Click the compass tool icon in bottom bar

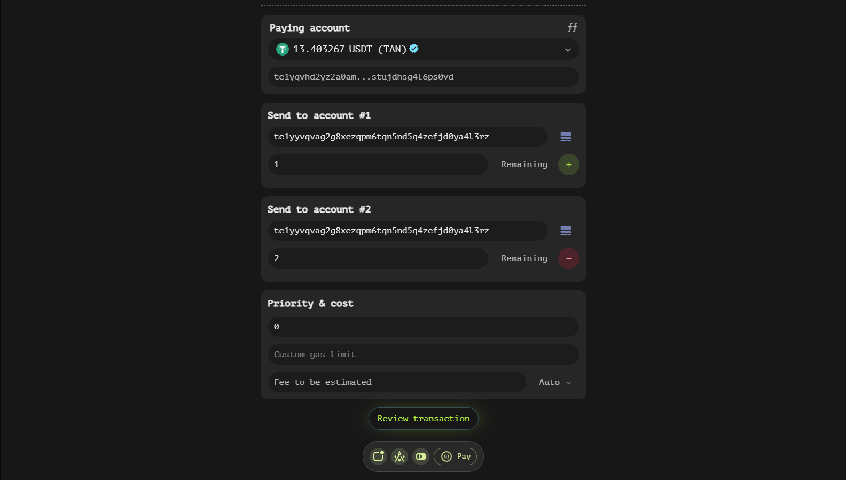(399, 457)
